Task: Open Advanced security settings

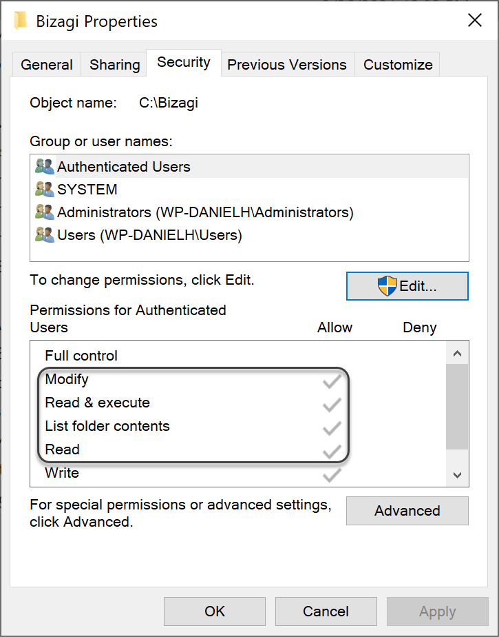Action: 407,511
